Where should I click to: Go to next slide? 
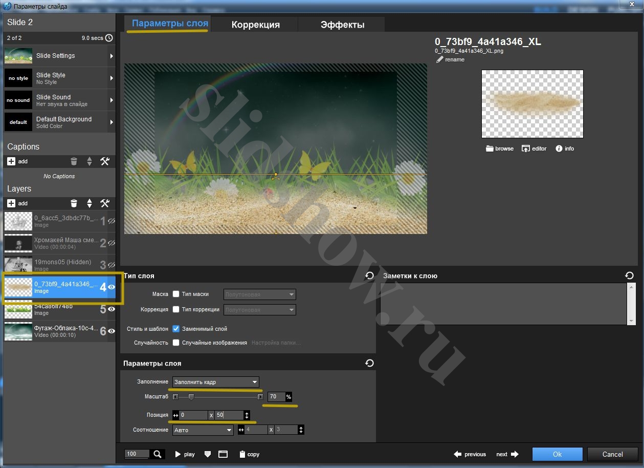click(x=507, y=454)
